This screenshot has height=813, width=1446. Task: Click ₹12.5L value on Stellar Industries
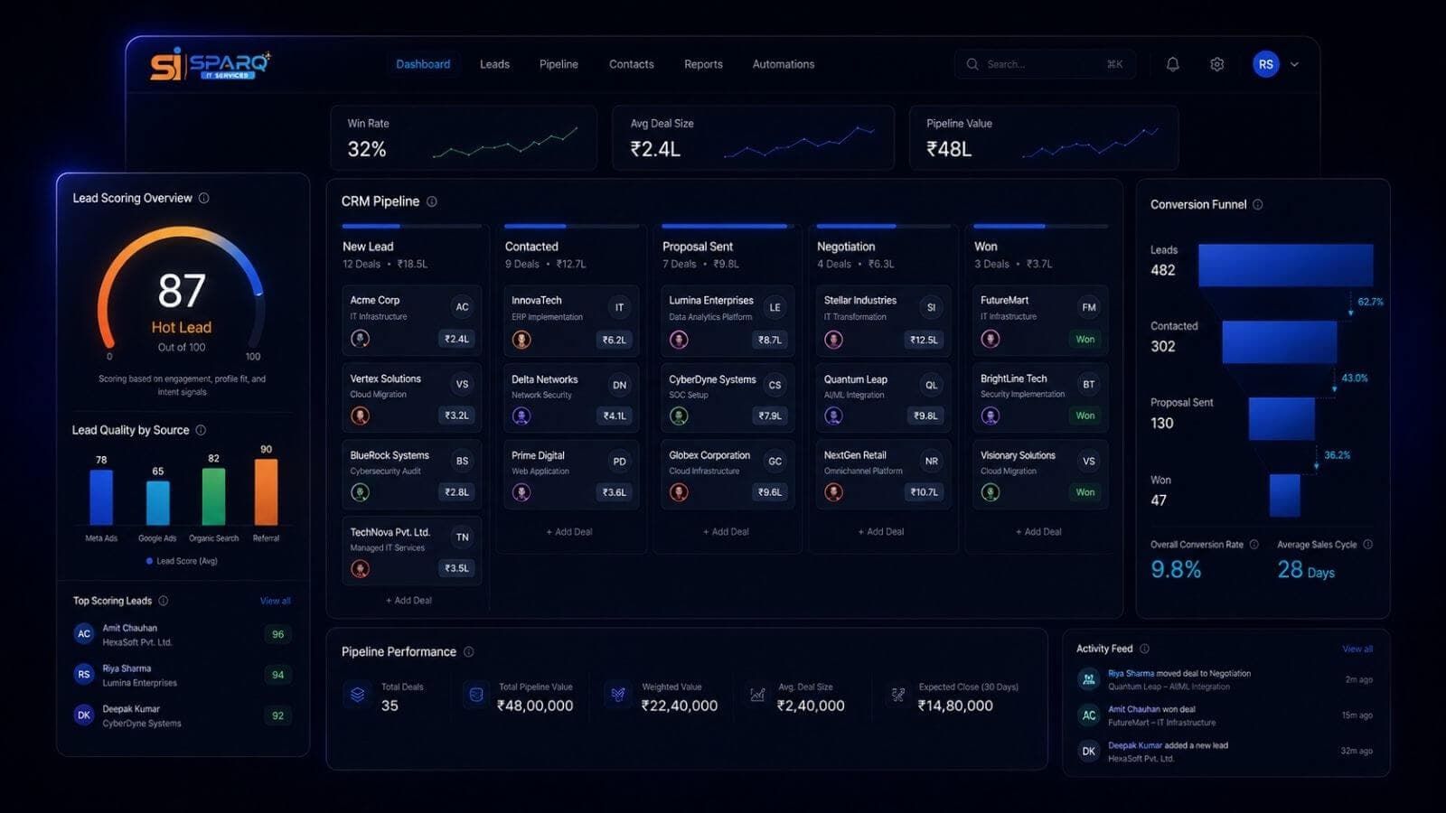pos(924,340)
